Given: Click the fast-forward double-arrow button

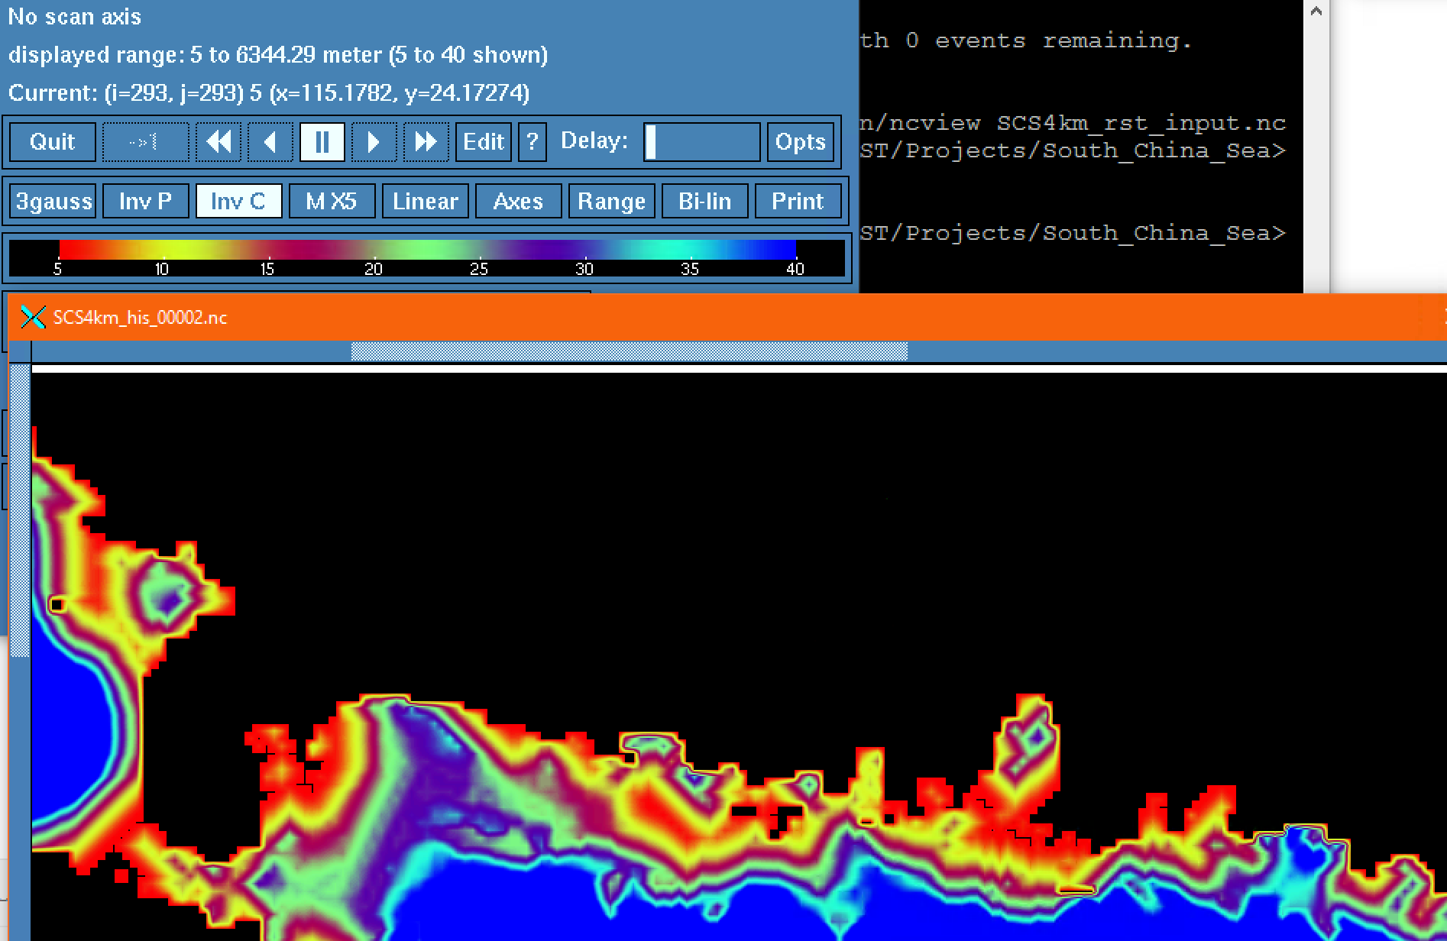Looking at the screenshot, I should pos(426,142).
